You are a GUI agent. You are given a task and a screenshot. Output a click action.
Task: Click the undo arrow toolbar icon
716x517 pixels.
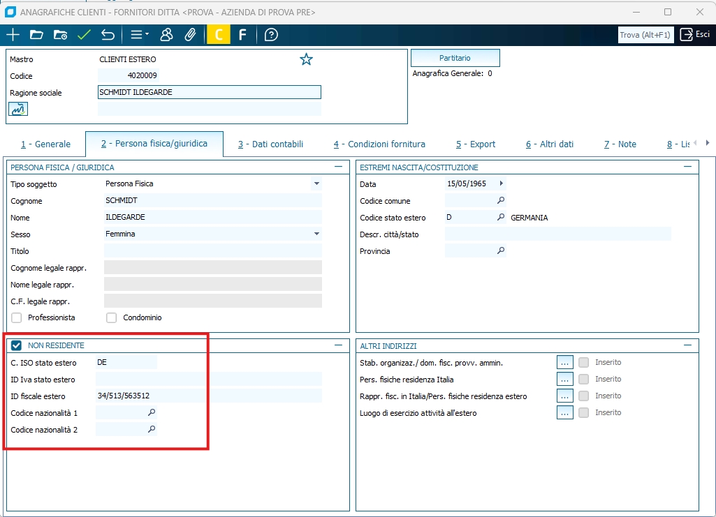(108, 35)
